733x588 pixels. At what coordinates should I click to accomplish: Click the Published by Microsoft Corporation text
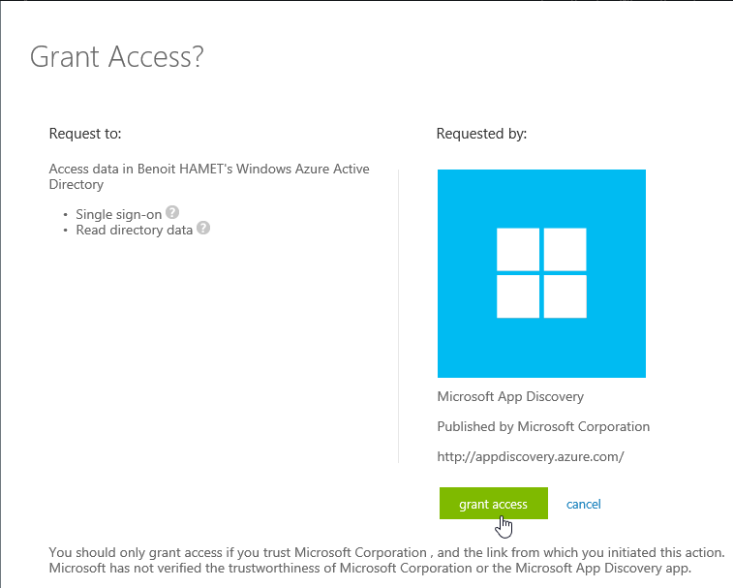click(x=543, y=426)
